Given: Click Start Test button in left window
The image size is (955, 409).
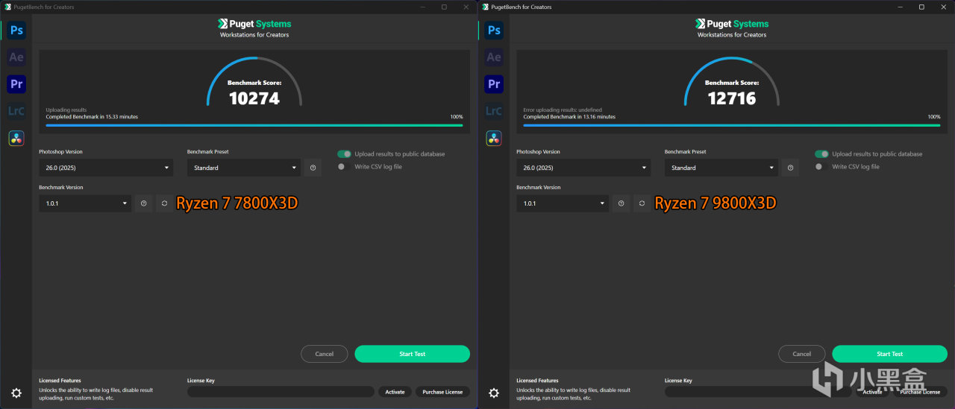Looking at the screenshot, I should (412, 354).
